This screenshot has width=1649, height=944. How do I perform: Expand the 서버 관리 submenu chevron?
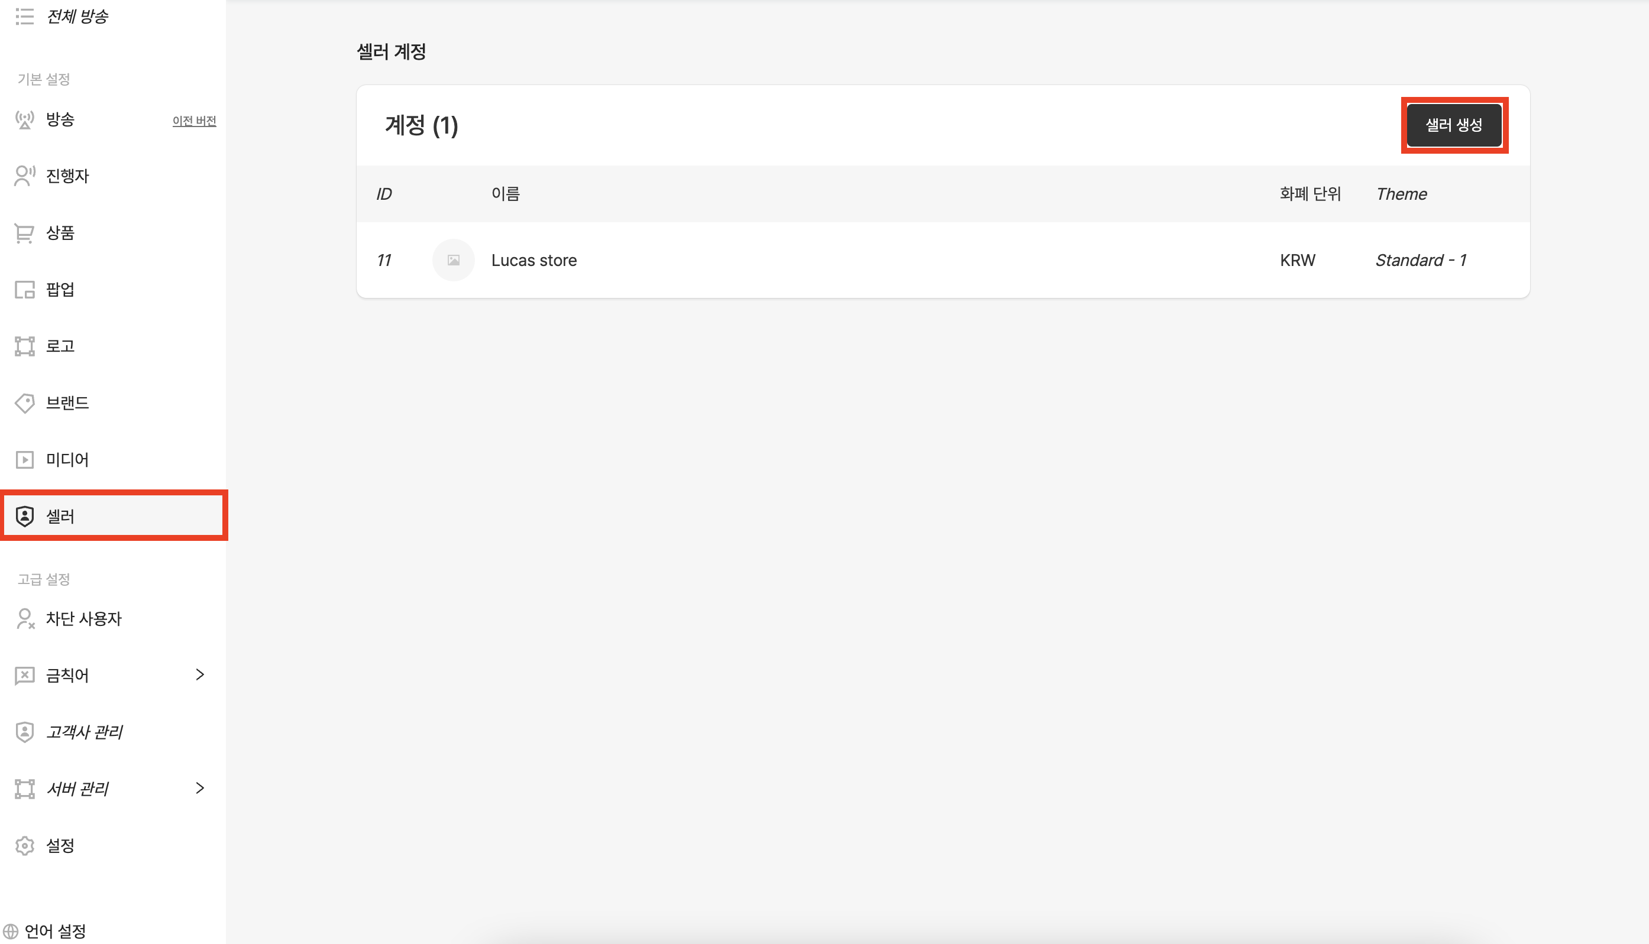(200, 789)
